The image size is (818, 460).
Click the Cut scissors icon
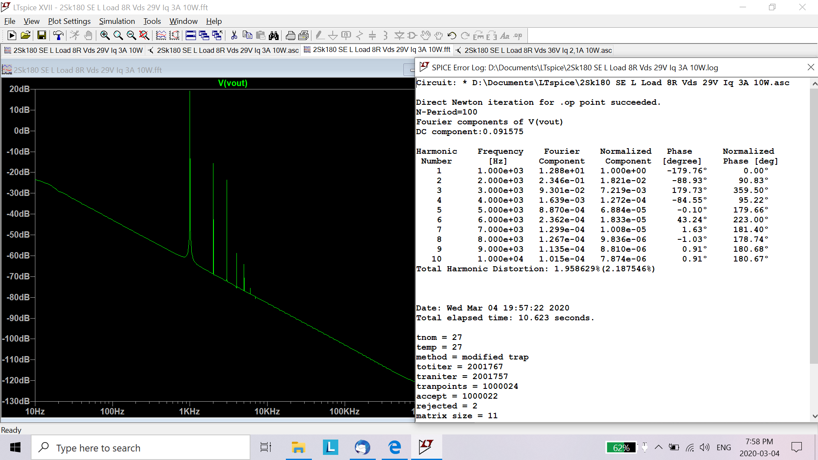tap(234, 36)
